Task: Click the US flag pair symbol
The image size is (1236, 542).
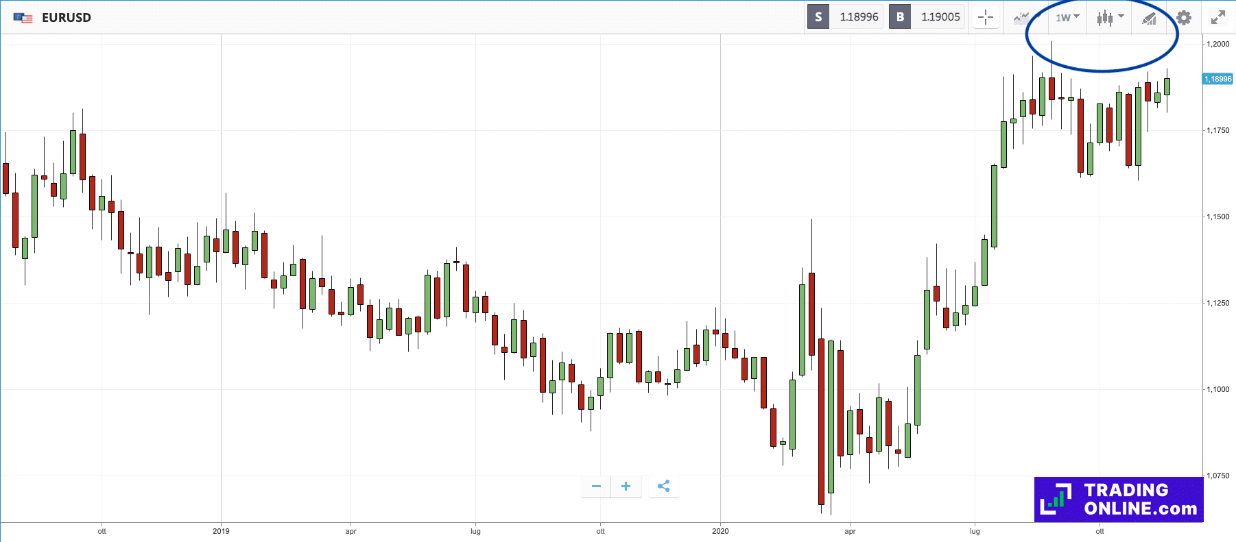Action: [23, 17]
